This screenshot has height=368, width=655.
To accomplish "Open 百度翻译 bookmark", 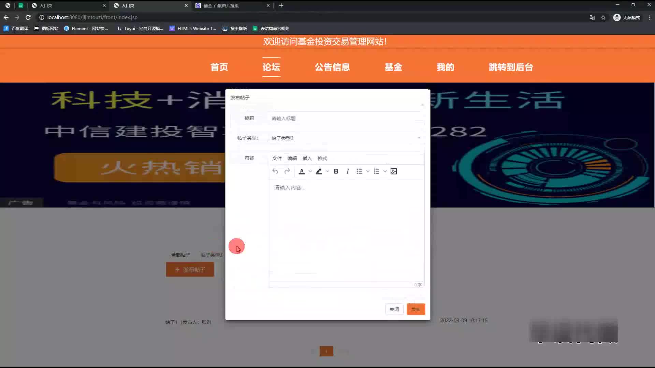I will tap(16, 29).
